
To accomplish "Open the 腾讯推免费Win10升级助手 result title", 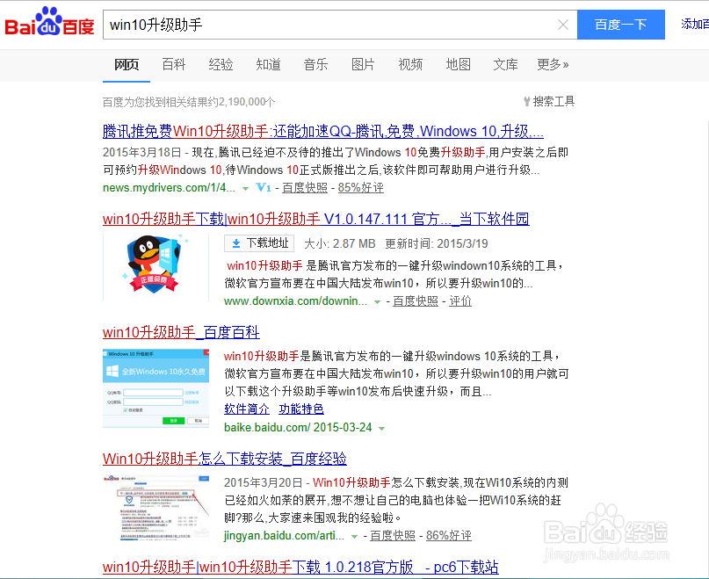I will click(322, 131).
